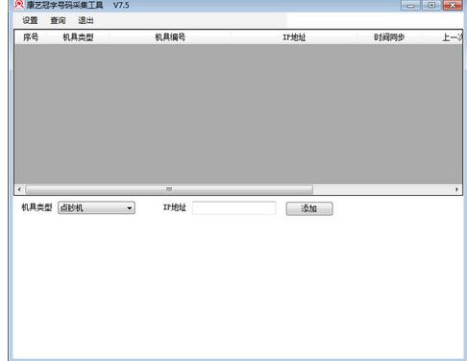
Task: Click the IP地址 column header
Action: 294,37
